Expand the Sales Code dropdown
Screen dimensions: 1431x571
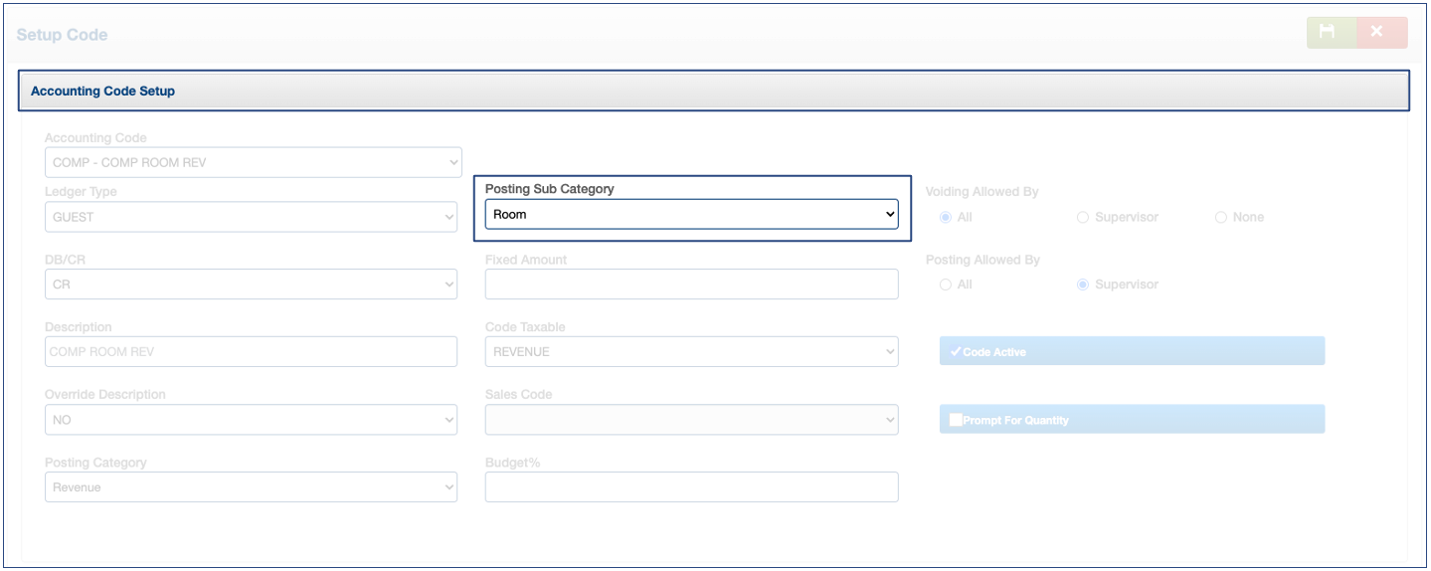point(691,420)
